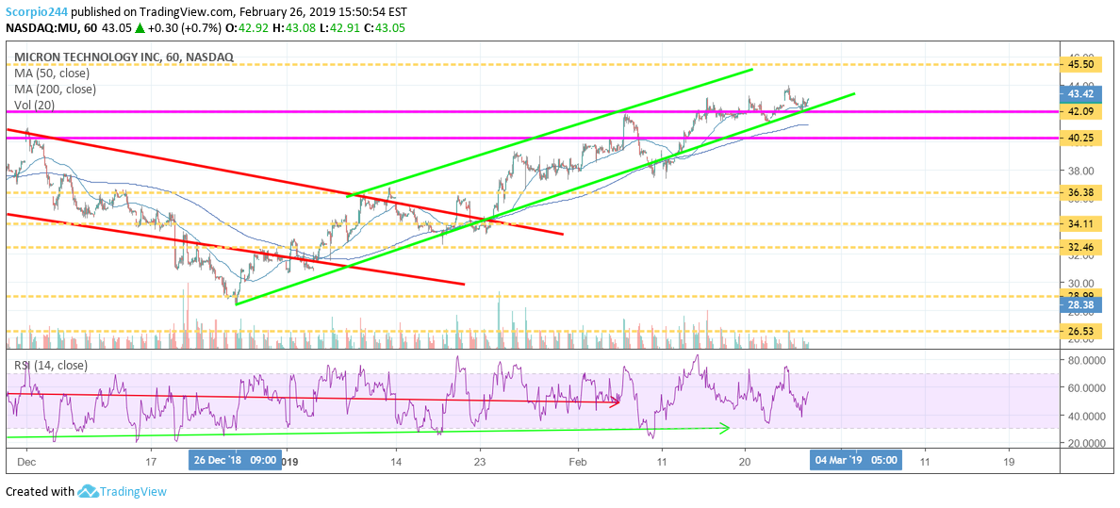Click the TradingView cloud logo icon
Viewport: 1120px width, 508px height.
[88, 492]
